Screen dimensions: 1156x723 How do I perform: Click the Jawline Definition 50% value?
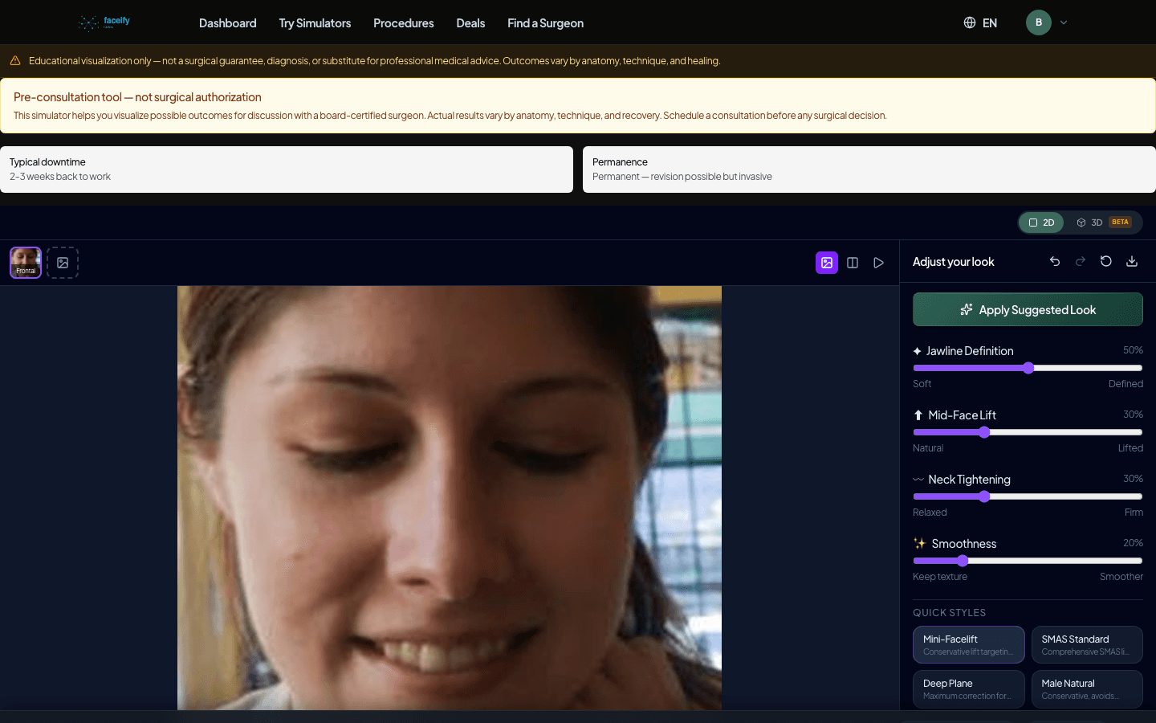pyautogui.click(x=1133, y=350)
